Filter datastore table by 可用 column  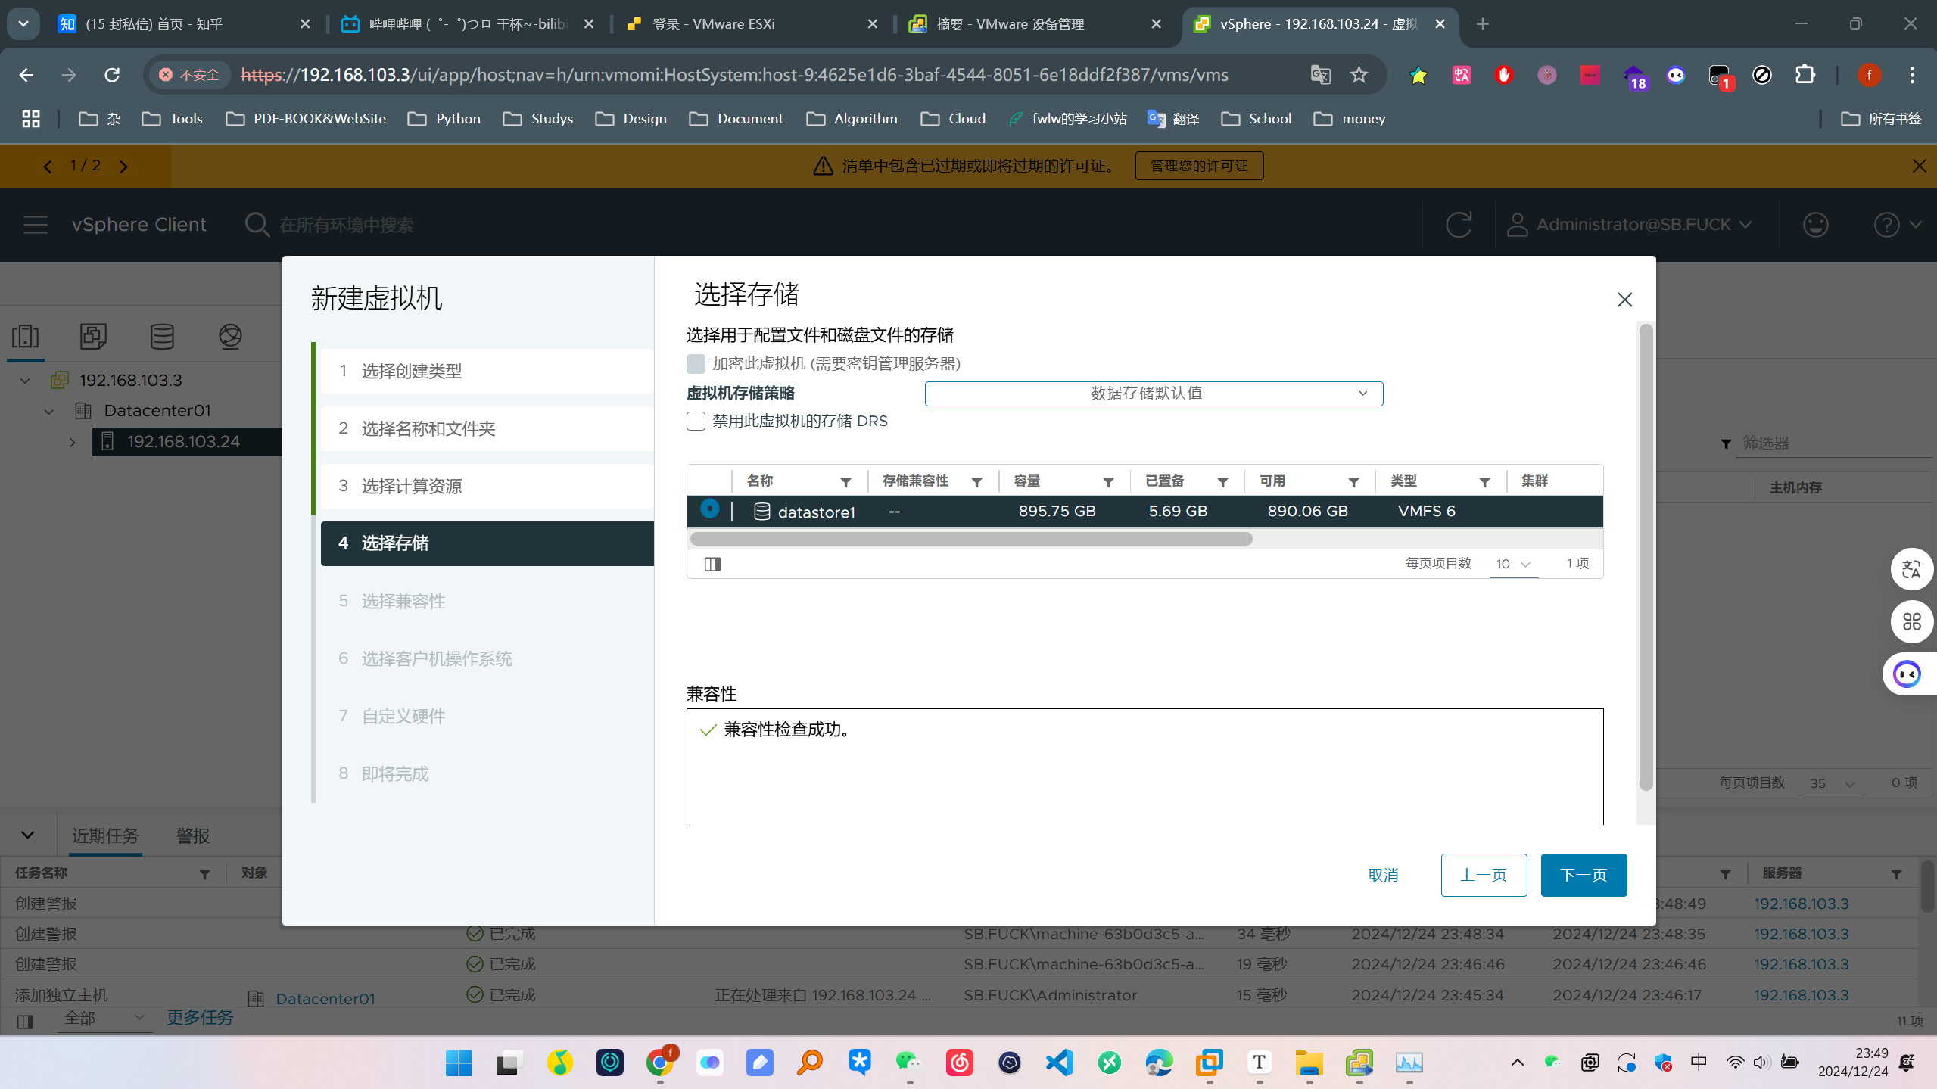pos(1353,482)
